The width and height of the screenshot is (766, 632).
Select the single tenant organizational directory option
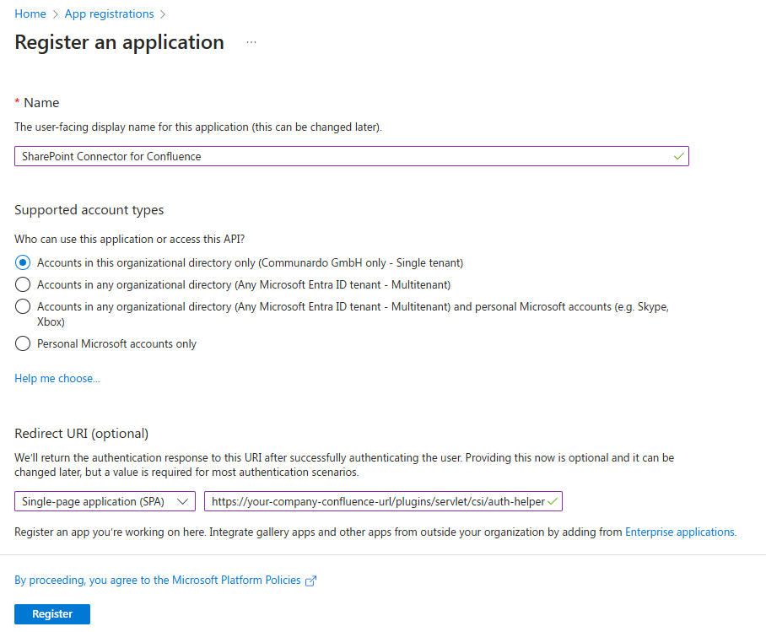click(x=24, y=262)
